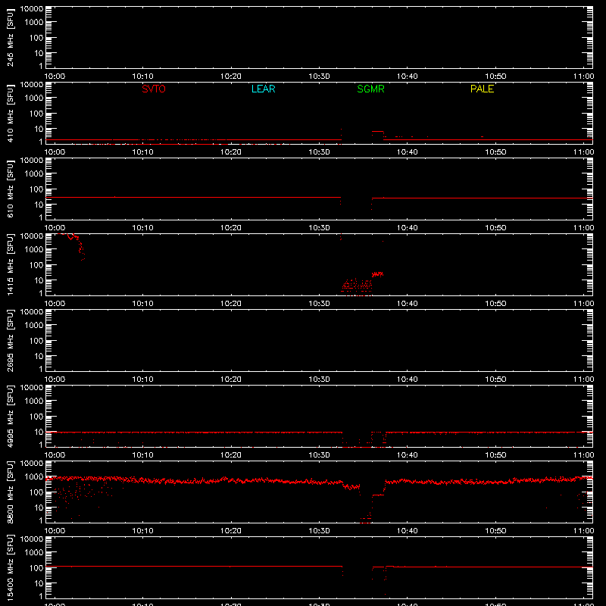Select the 245 MHz [SFU] axis title
This screenshot has height=606, width=606.
tap(10, 37)
